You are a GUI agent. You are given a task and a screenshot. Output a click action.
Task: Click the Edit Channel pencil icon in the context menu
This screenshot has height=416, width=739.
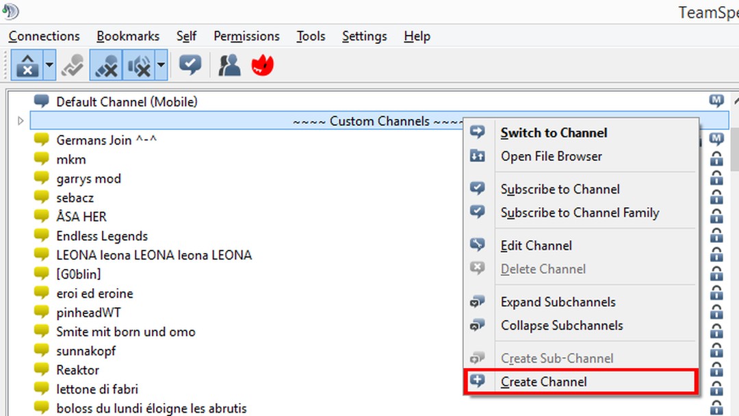(477, 245)
